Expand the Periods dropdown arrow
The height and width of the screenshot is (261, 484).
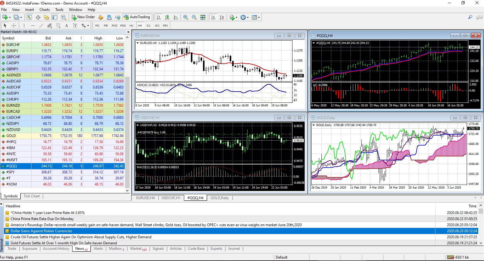coord(248,17)
